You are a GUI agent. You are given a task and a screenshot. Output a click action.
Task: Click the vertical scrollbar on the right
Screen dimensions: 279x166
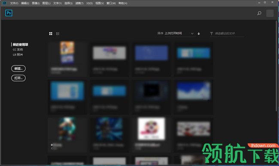point(276,66)
